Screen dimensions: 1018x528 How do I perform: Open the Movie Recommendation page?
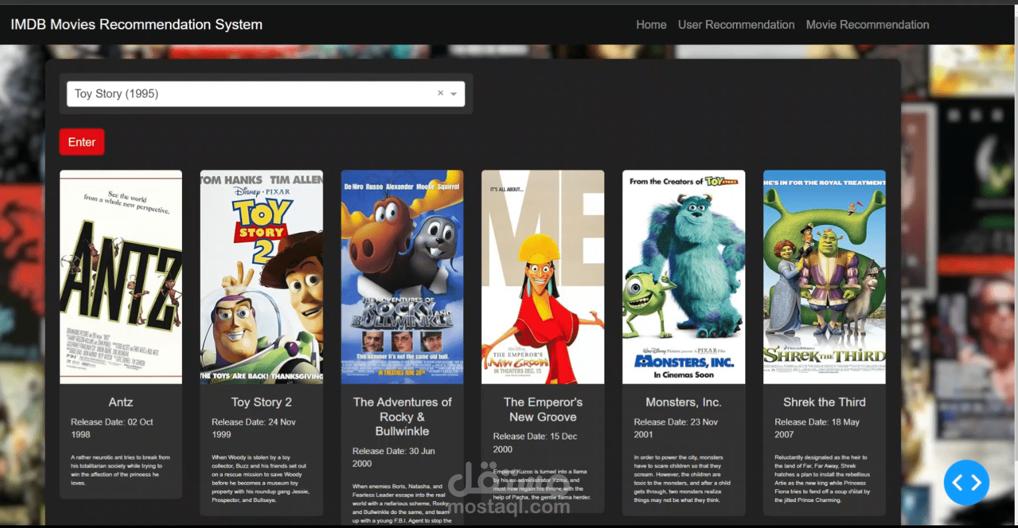[867, 25]
